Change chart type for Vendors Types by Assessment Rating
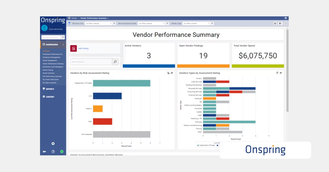Image resolution: width=329 pixels, height=172 pixels. (x=277, y=73)
